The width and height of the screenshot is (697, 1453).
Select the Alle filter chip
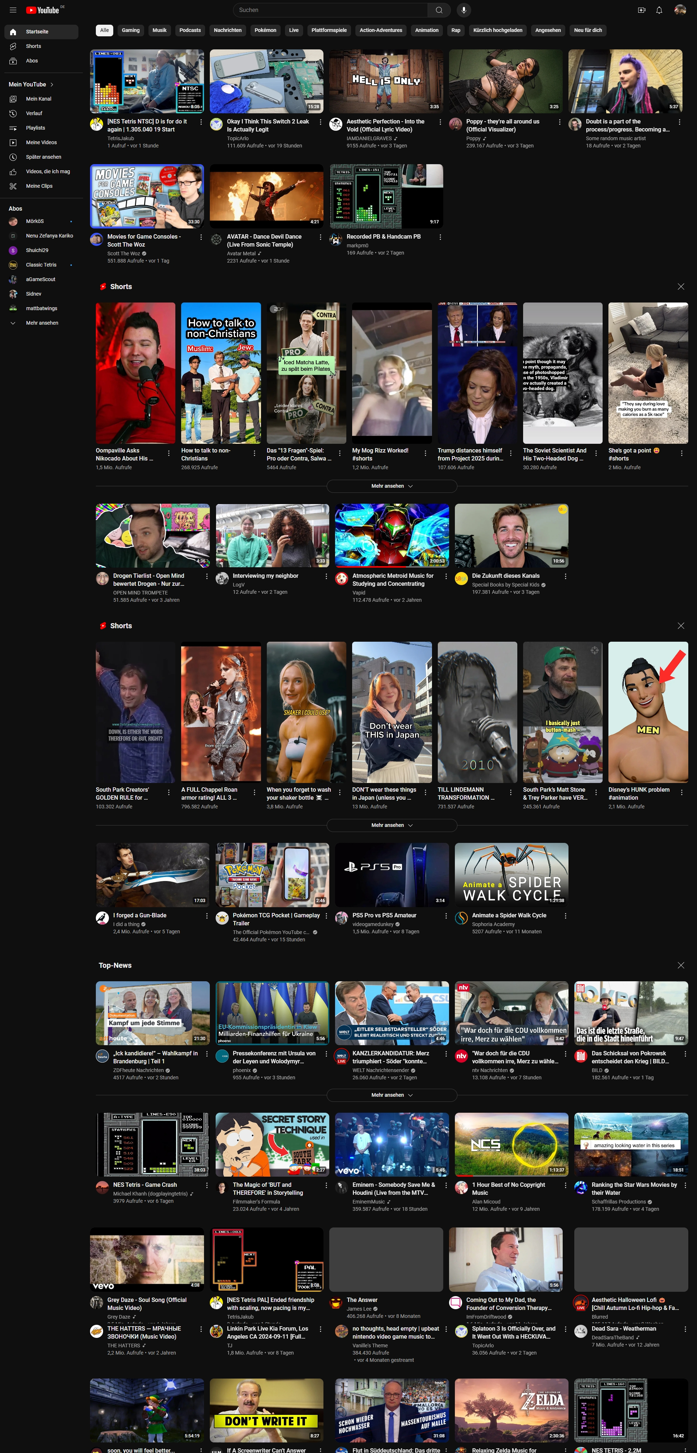pyautogui.click(x=104, y=31)
